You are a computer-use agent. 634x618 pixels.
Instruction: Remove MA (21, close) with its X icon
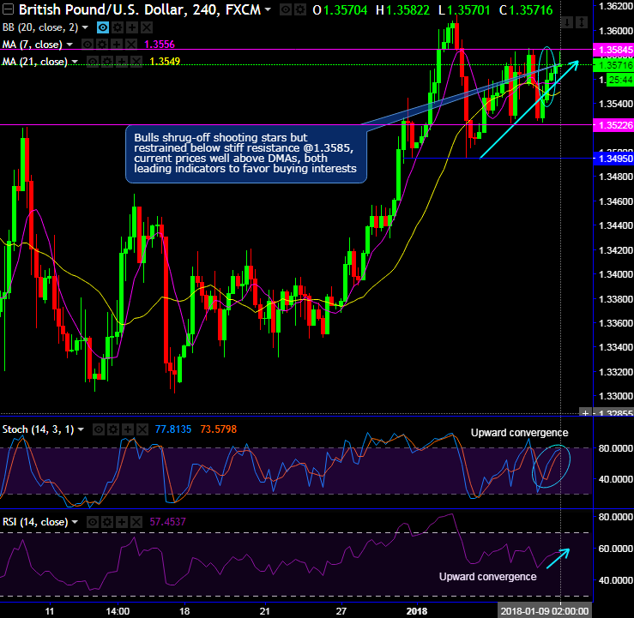click(x=136, y=62)
